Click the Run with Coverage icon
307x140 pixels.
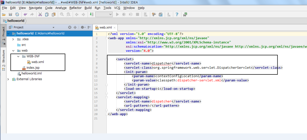[x=131, y=14]
